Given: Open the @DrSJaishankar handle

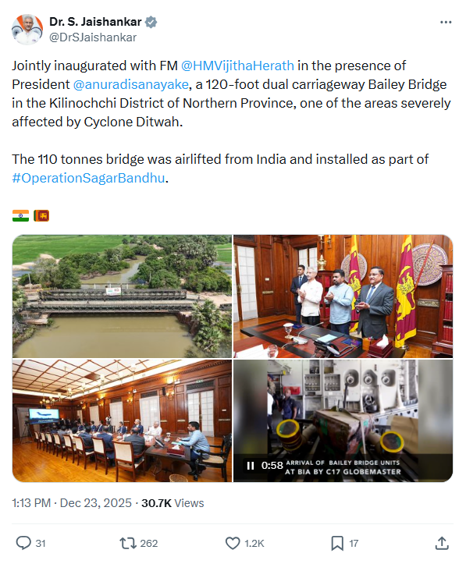Looking at the screenshot, I should (93, 37).
